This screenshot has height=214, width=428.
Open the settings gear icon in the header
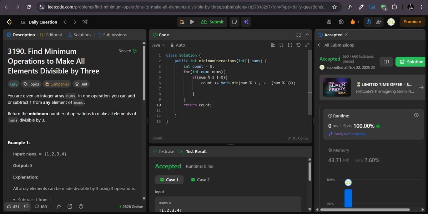click(341, 22)
